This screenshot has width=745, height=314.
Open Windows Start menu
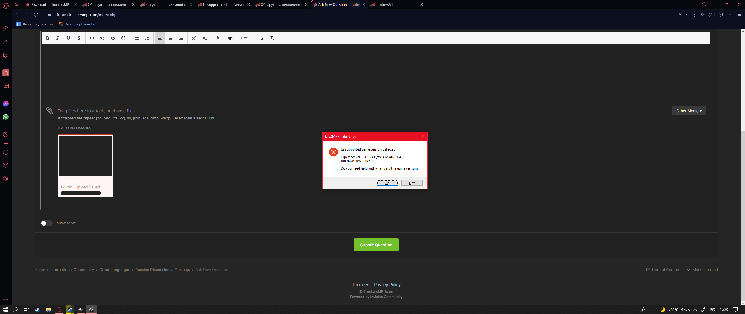[x=5, y=310]
